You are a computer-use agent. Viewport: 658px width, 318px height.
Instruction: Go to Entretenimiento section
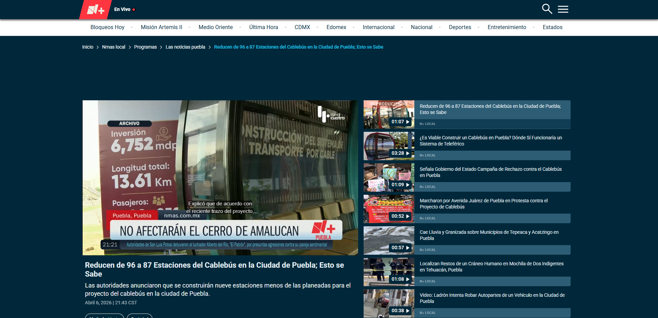(x=507, y=27)
